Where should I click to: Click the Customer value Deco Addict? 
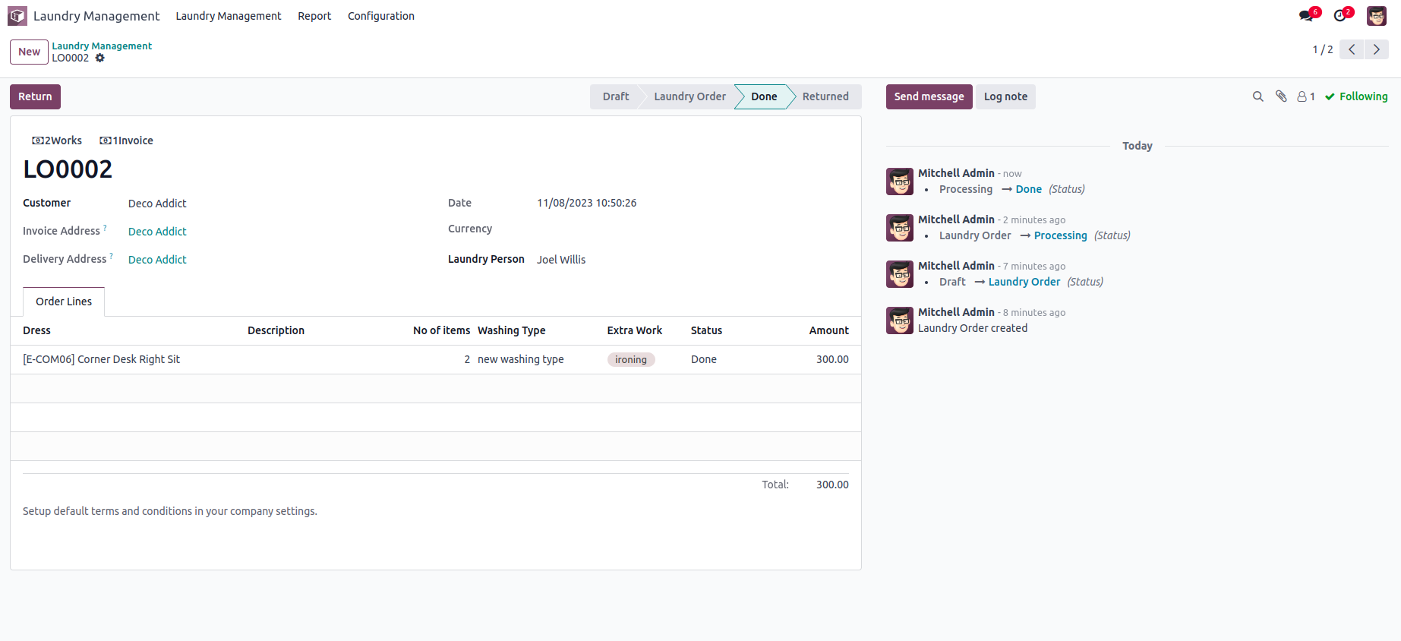(157, 204)
